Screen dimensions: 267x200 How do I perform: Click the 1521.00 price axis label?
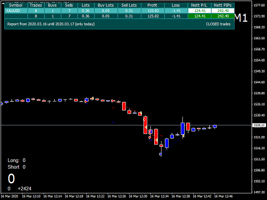(x=259, y=137)
